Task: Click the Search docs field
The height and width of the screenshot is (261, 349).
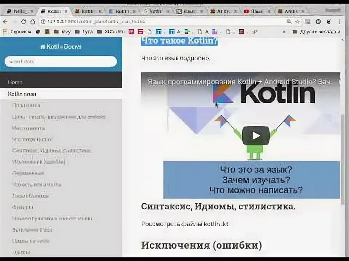Action: pos(61,62)
